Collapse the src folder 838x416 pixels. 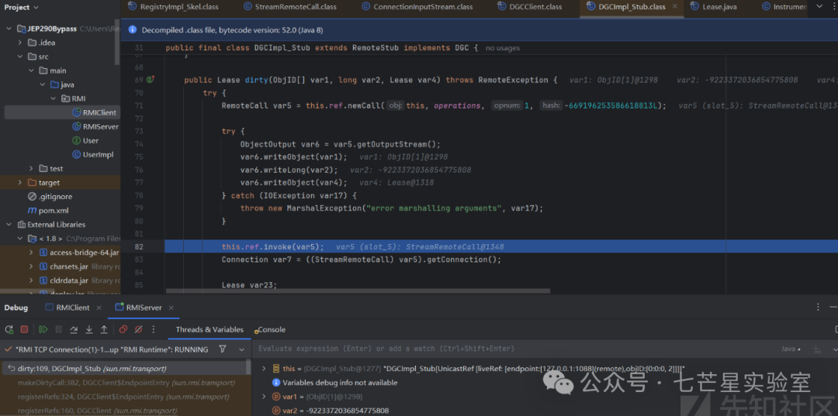coord(20,57)
